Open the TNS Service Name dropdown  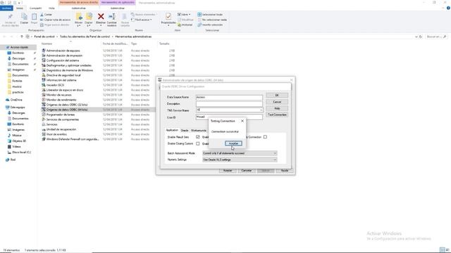[x=261, y=110]
